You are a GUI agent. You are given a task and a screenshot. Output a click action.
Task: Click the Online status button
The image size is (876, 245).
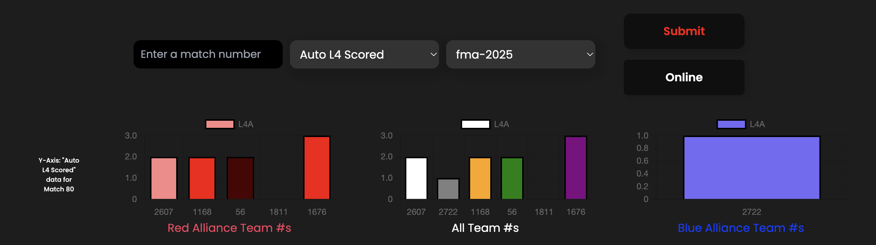(x=684, y=77)
